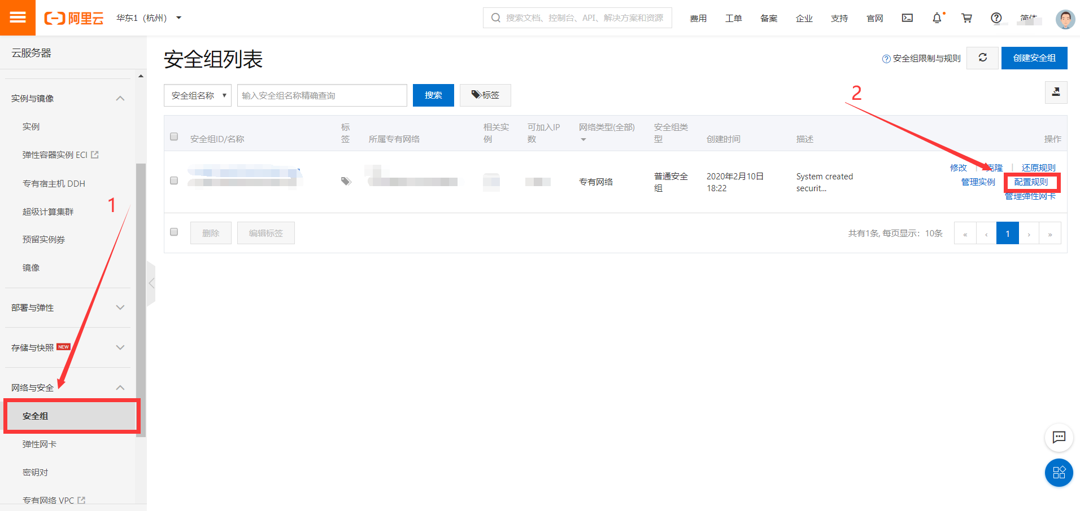Image resolution: width=1080 pixels, height=511 pixels.
Task: Open the hamburger navigation menu
Action: click(18, 17)
